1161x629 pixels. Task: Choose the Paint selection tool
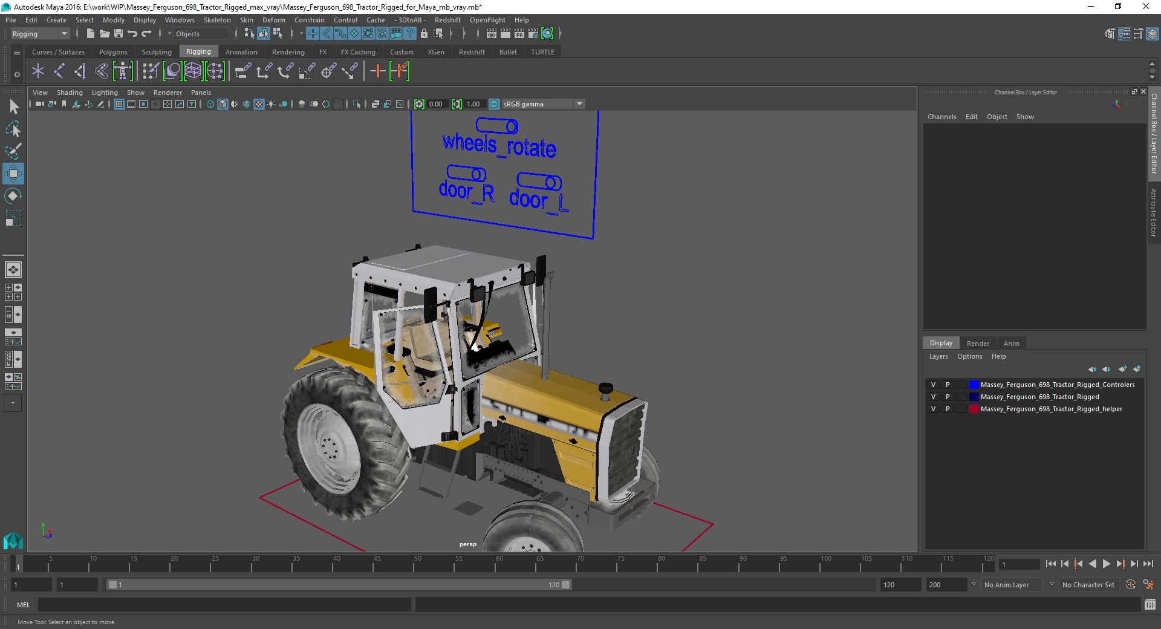click(13, 151)
